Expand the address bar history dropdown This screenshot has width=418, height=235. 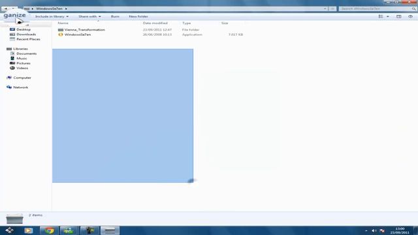click(325, 8)
